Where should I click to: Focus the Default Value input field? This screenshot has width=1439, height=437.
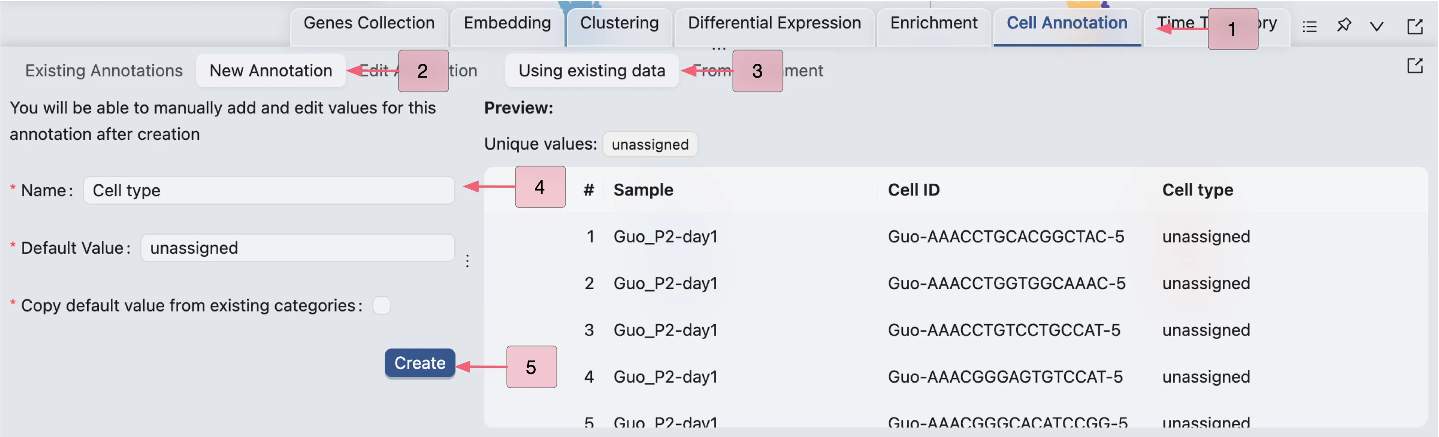[297, 248]
